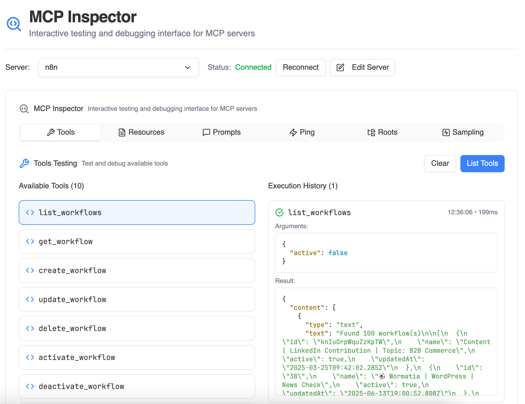Click the small MCP Inspector panel icon
The image size is (525, 404).
click(24, 109)
